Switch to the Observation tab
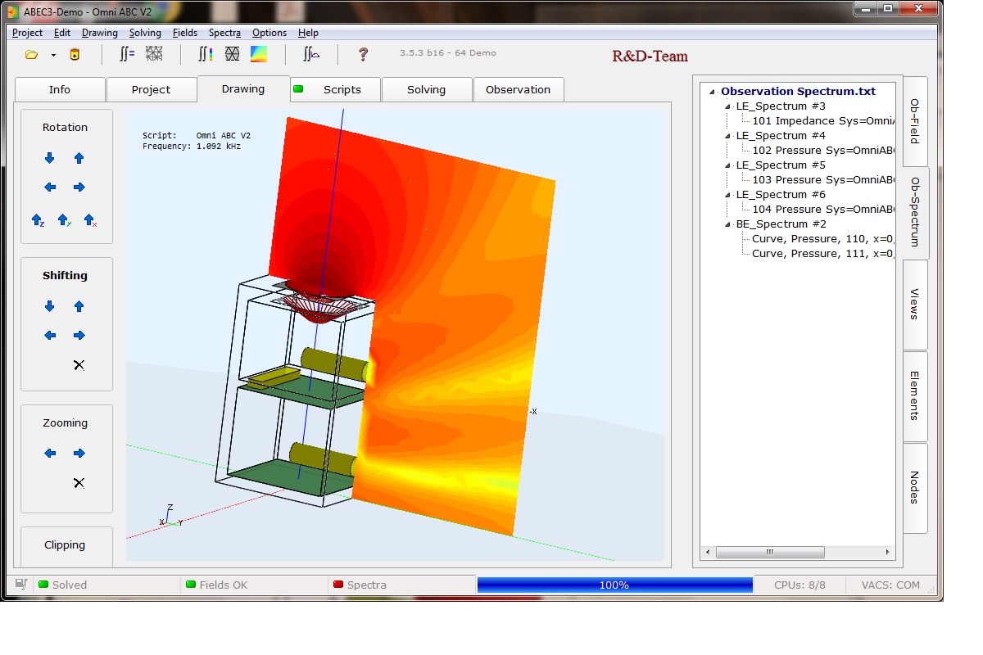 click(x=519, y=90)
